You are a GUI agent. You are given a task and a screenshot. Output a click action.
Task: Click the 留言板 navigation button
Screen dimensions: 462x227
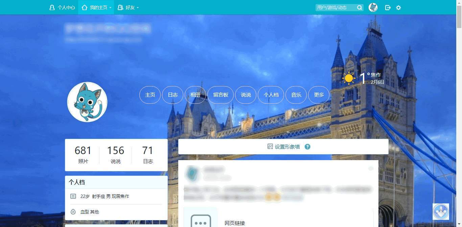point(221,95)
